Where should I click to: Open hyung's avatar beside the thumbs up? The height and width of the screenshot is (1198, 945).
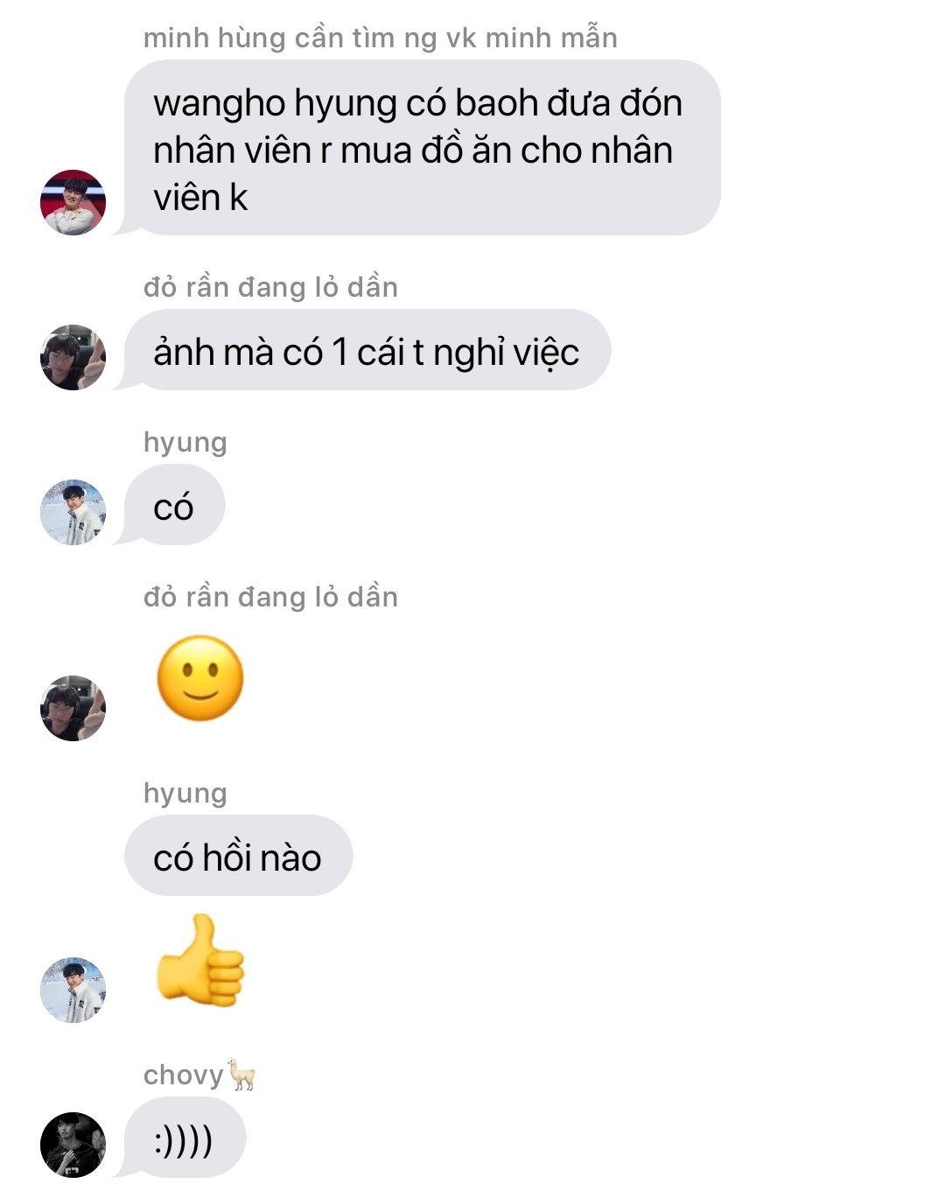click(x=73, y=990)
